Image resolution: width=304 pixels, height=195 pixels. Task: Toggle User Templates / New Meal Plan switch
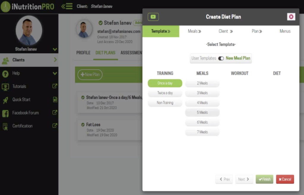[x=221, y=58]
